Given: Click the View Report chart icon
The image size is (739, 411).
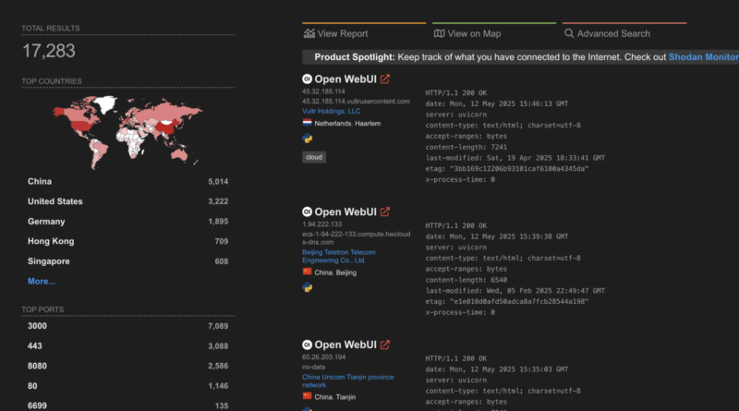Looking at the screenshot, I should pyautogui.click(x=309, y=33).
